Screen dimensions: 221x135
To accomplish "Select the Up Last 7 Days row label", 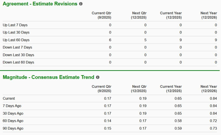I will tap(15, 25).
